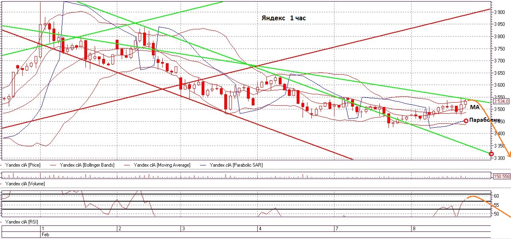Click the 3 300 price axis label
511x239 pixels.
coord(500,158)
